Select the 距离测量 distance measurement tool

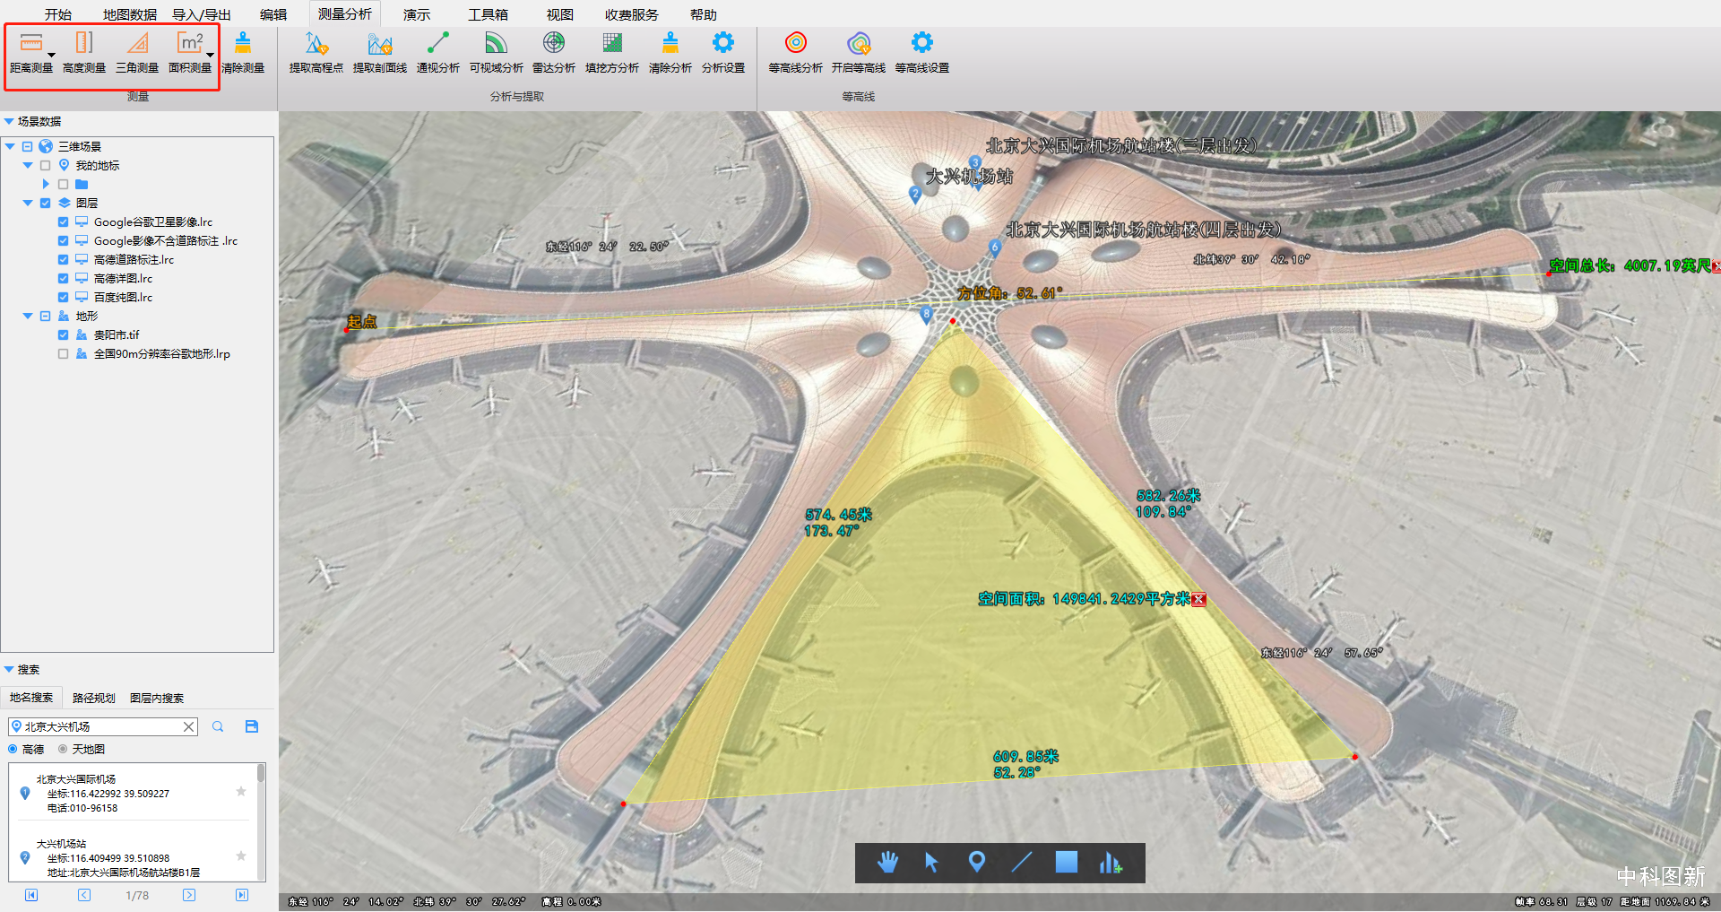tap(30, 52)
